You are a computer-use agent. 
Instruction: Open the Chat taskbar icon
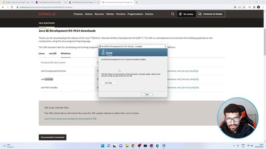pos(121,146)
